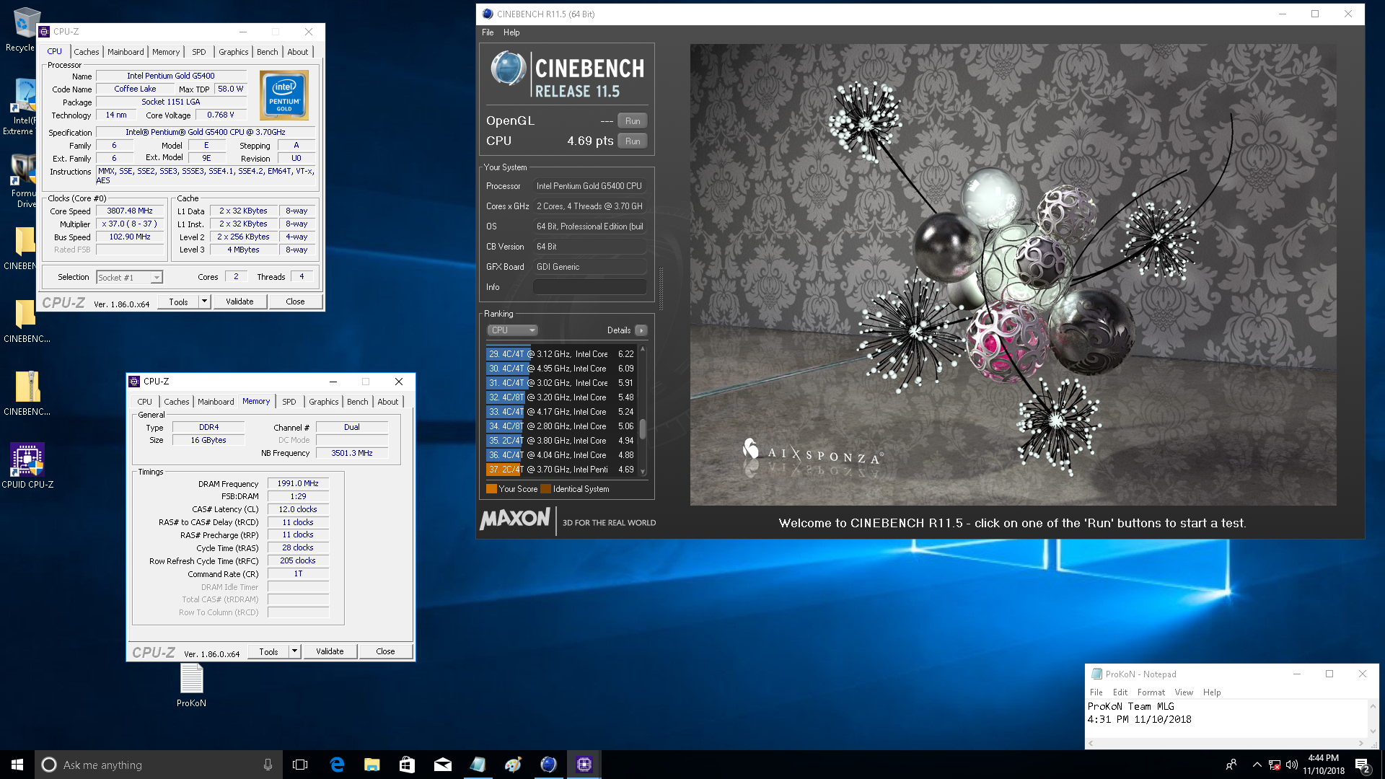Click Notepad horizontal scrollbar
The image size is (1385, 779).
pyautogui.click(x=1226, y=743)
